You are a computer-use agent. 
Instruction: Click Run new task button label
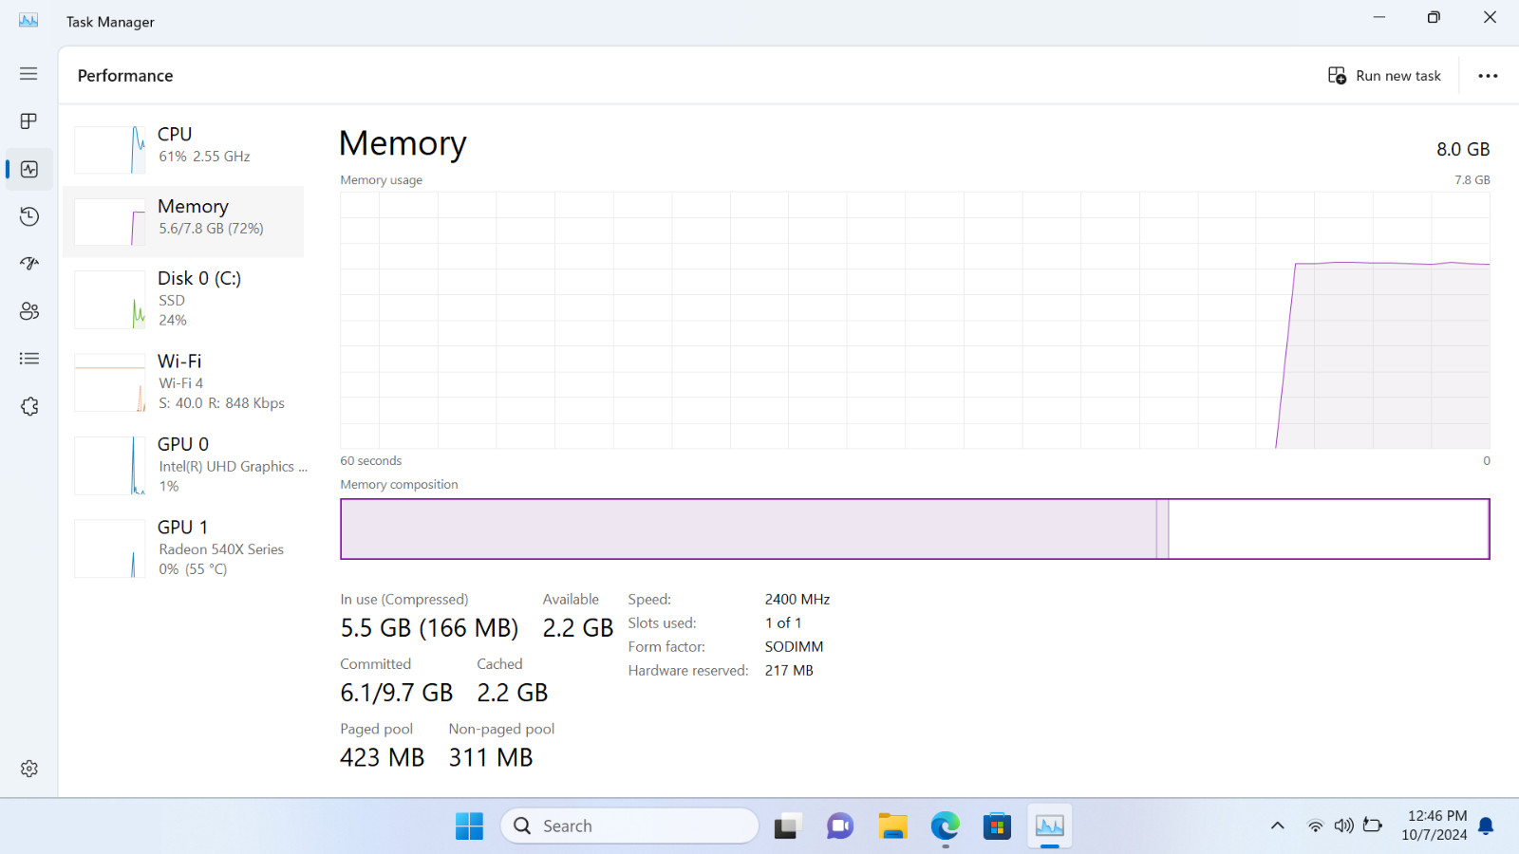[x=1398, y=76]
